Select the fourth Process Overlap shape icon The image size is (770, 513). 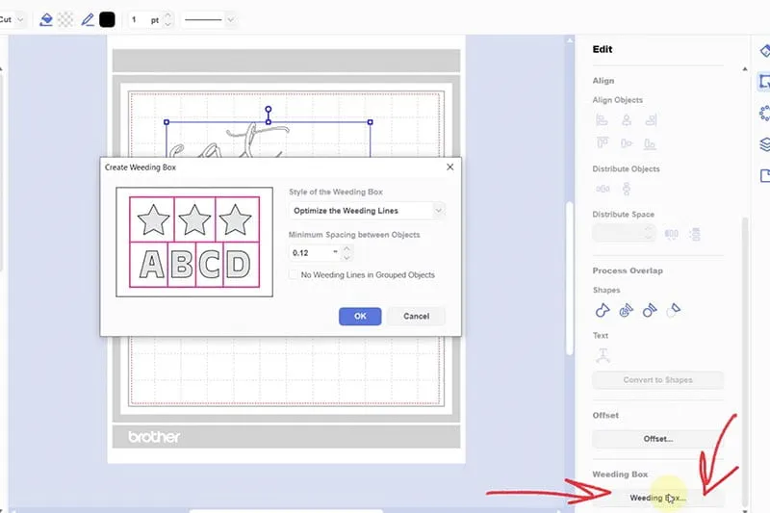pyautogui.click(x=676, y=310)
